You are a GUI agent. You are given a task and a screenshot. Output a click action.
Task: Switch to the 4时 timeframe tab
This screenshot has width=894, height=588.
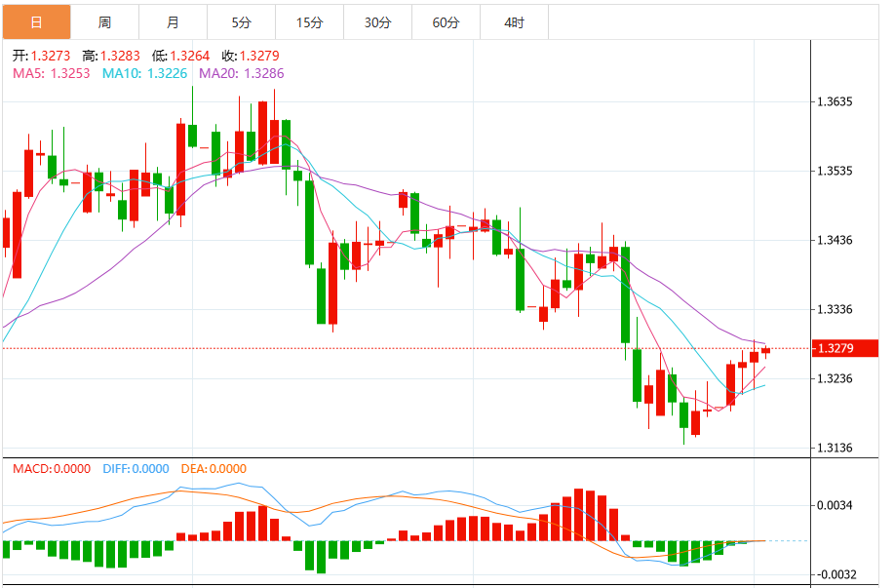tap(515, 22)
